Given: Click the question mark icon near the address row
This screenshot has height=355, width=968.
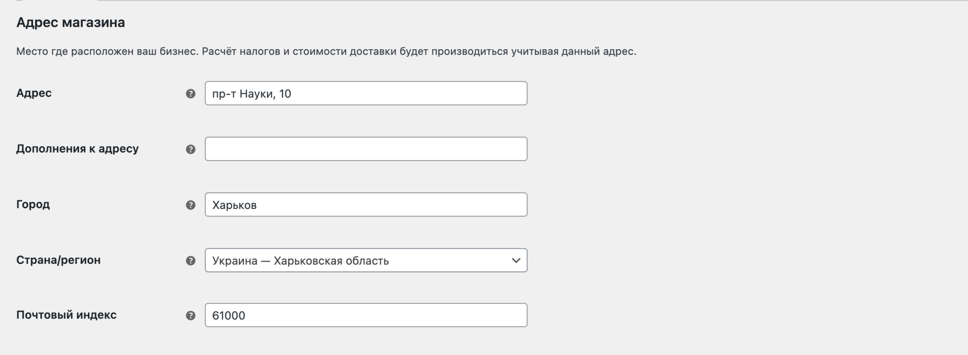Looking at the screenshot, I should click(x=190, y=94).
